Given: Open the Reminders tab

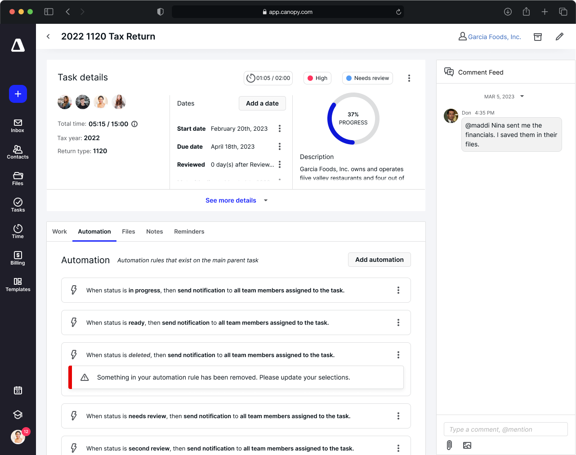Looking at the screenshot, I should (189, 231).
